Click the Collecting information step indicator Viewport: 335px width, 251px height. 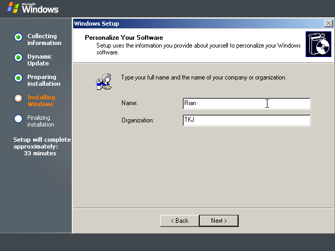[x=18, y=37]
